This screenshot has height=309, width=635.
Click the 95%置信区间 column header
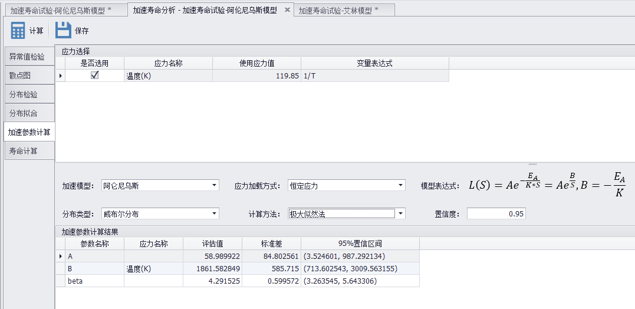(x=360, y=244)
